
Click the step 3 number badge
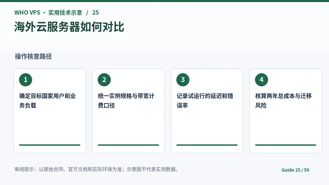click(x=183, y=80)
